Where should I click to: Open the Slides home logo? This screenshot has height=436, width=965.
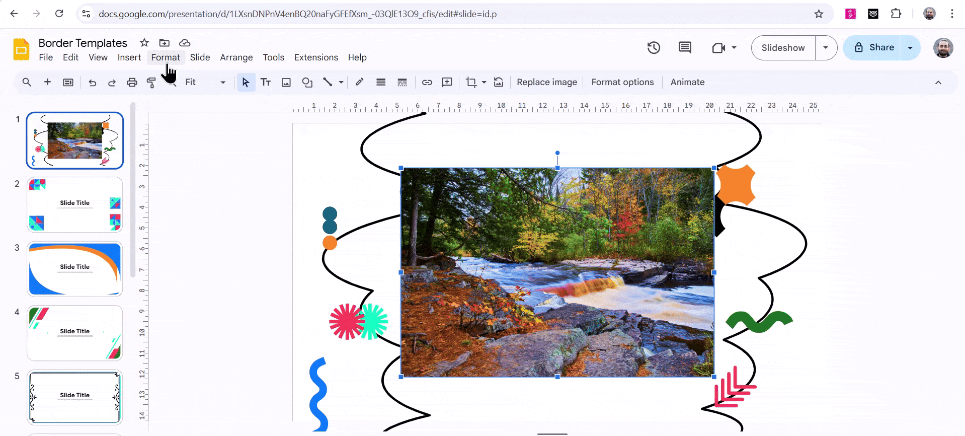tap(21, 49)
